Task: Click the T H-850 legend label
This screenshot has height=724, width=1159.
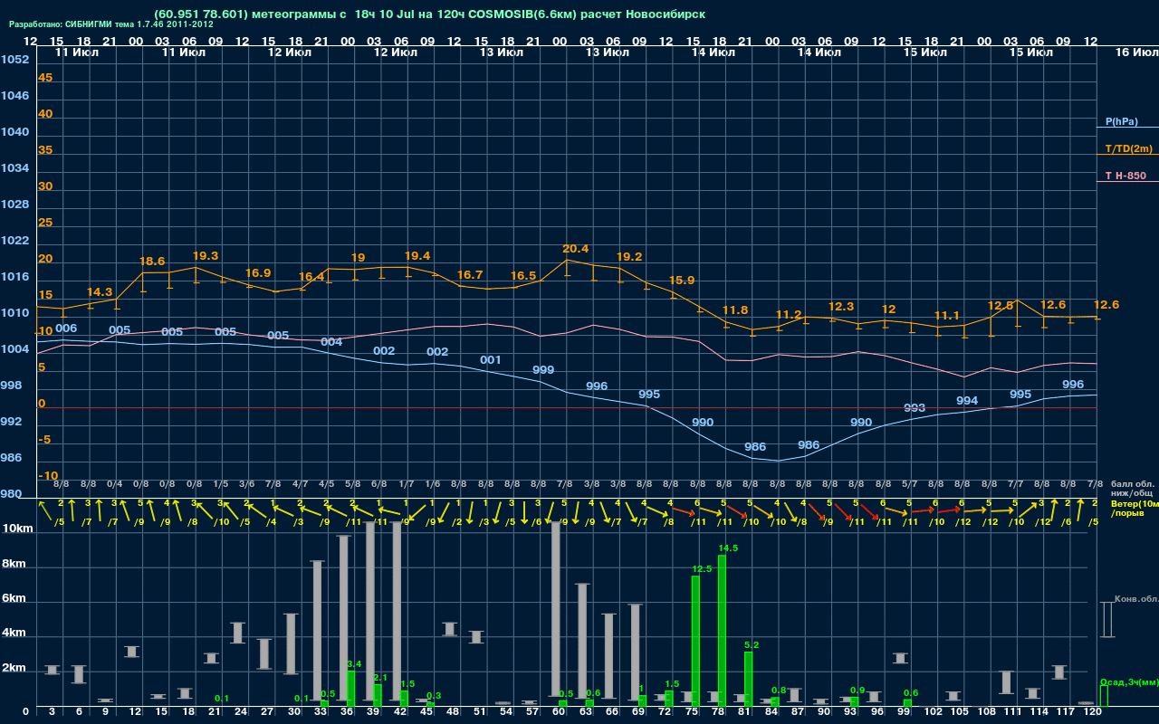Action: click(1125, 176)
